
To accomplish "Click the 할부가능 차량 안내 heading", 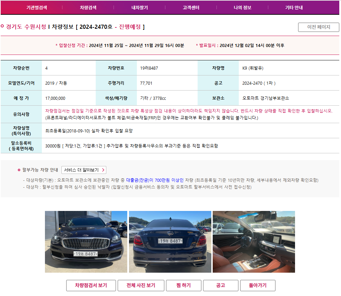I will tap(40, 170).
